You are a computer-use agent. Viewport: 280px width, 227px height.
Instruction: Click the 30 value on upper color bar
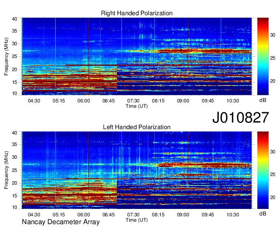click(273, 35)
